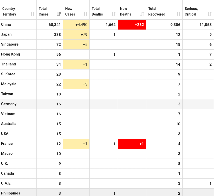Image resolution: width=214 pixels, height=196 pixels.
Task: Click the Philippines country name
Action: pos(10,193)
